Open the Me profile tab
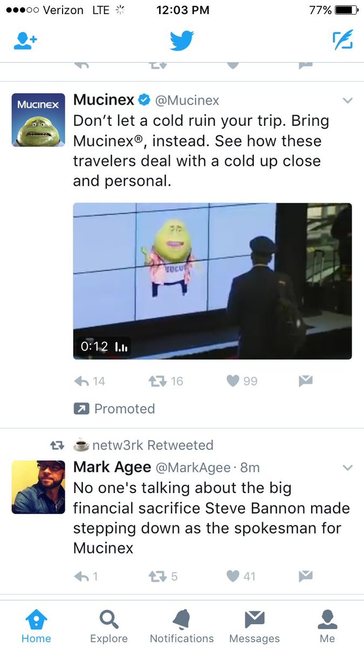The image size is (364, 648). point(327,625)
